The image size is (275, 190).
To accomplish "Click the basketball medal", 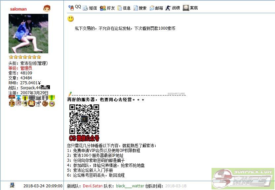I will [45, 101].
